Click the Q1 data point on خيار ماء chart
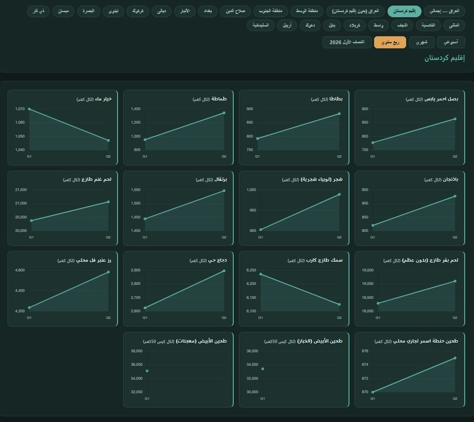 [x=29, y=109]
